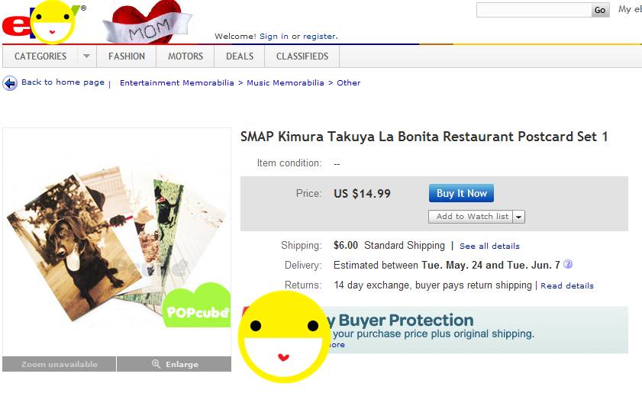Click the Enlarge magnifier icon
Screen dimensions: 642x393
click(156, 363)
